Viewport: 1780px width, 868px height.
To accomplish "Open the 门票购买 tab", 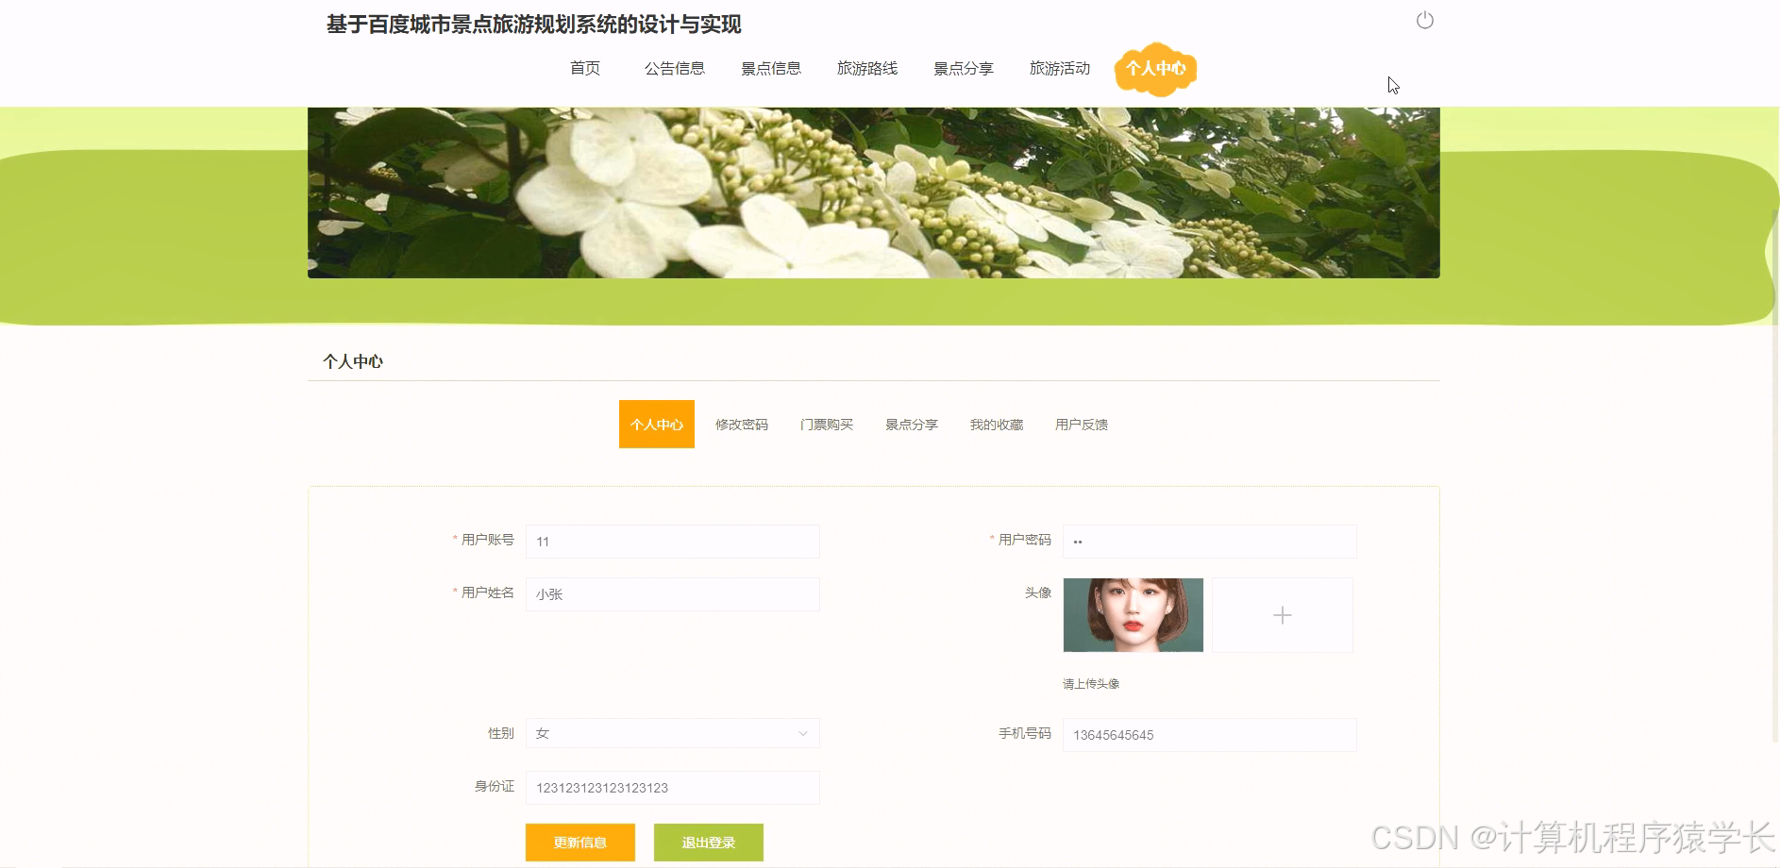I will (x=826, y=424).
